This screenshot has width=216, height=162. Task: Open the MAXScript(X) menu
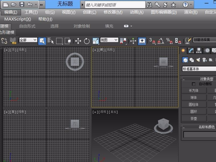point(18,19)
